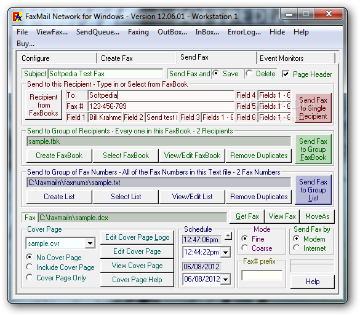360x316 pixels.
Task: Click Select List button
Action: [126, 197]
